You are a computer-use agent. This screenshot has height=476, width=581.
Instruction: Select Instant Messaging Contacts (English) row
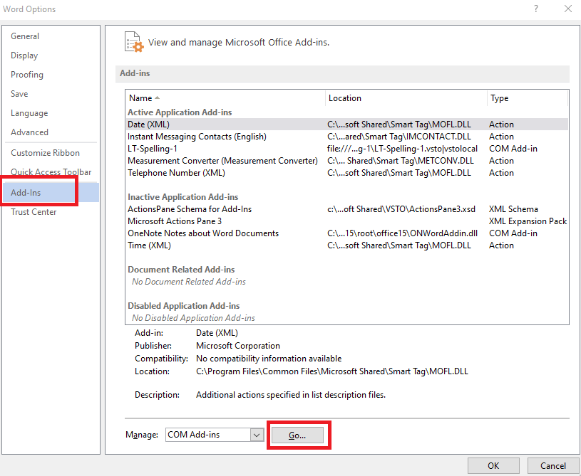[x=347, y=137]
